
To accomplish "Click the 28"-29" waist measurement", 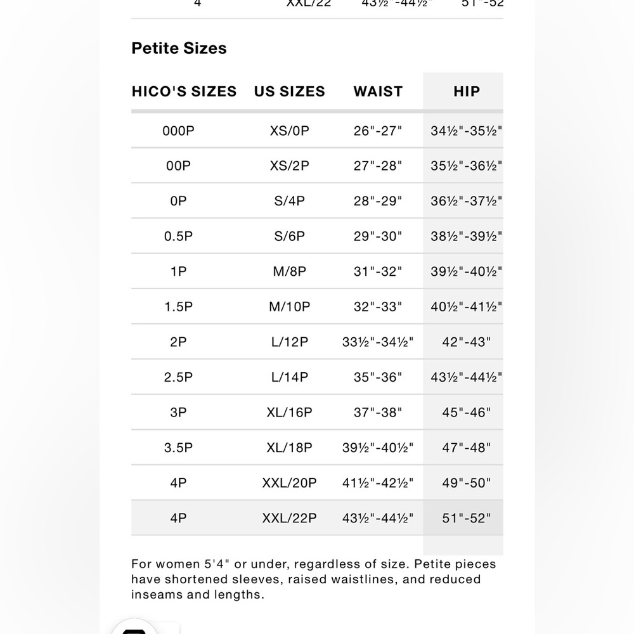I will pos(378,201).
